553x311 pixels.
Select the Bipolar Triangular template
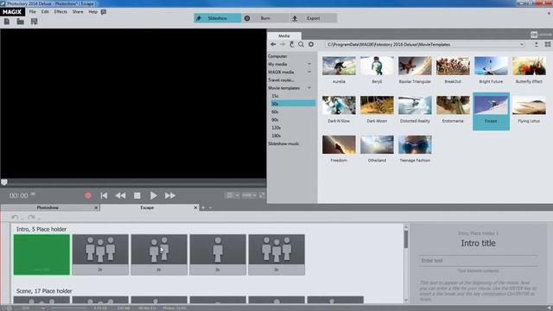[x=415, y=66]
